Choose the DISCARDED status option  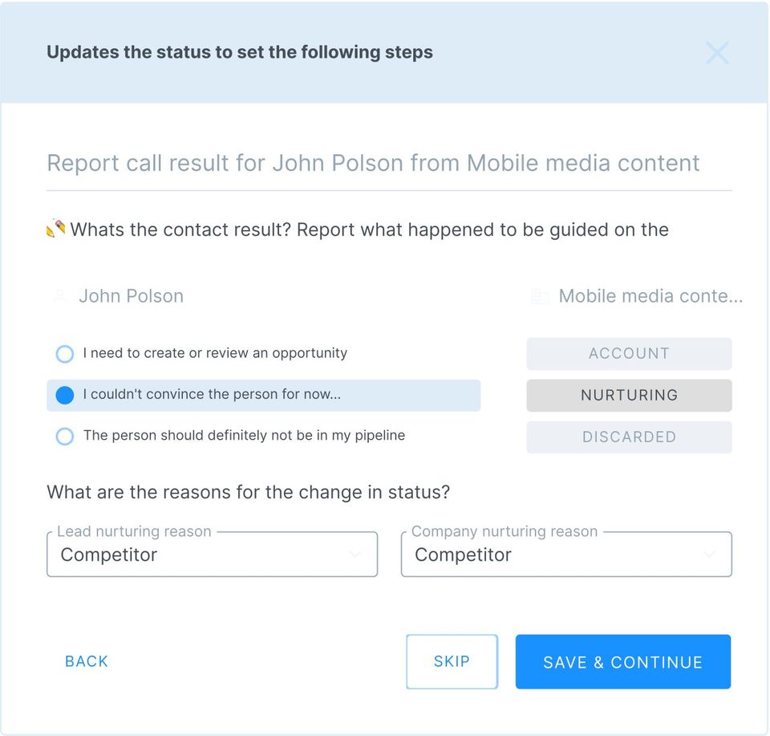pos(629,437)
